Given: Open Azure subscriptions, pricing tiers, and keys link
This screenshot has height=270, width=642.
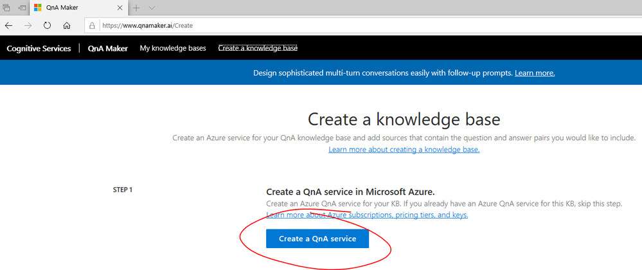Looking at the screenshot, I should pos(367,215).
